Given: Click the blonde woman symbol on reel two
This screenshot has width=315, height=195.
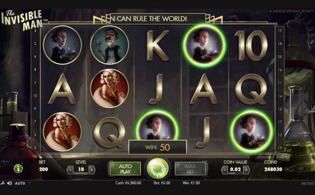Looking at the screenshot, I should [x=109, y=88].
